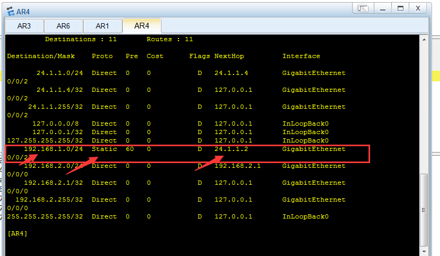The height and width of the screenshot is (256, 440).
Task: Click the NextHop column header
Action: pos(229,56)
